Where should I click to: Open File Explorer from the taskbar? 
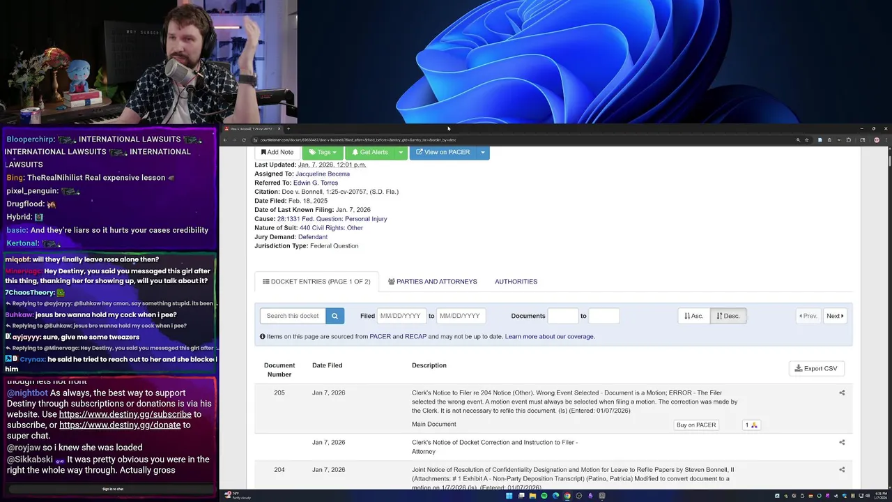[x=532, y=496]
